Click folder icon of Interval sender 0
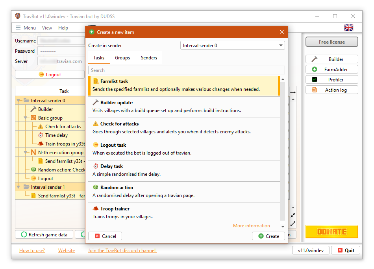This screenshot has width=374, height=269. (x=26, y=100)
